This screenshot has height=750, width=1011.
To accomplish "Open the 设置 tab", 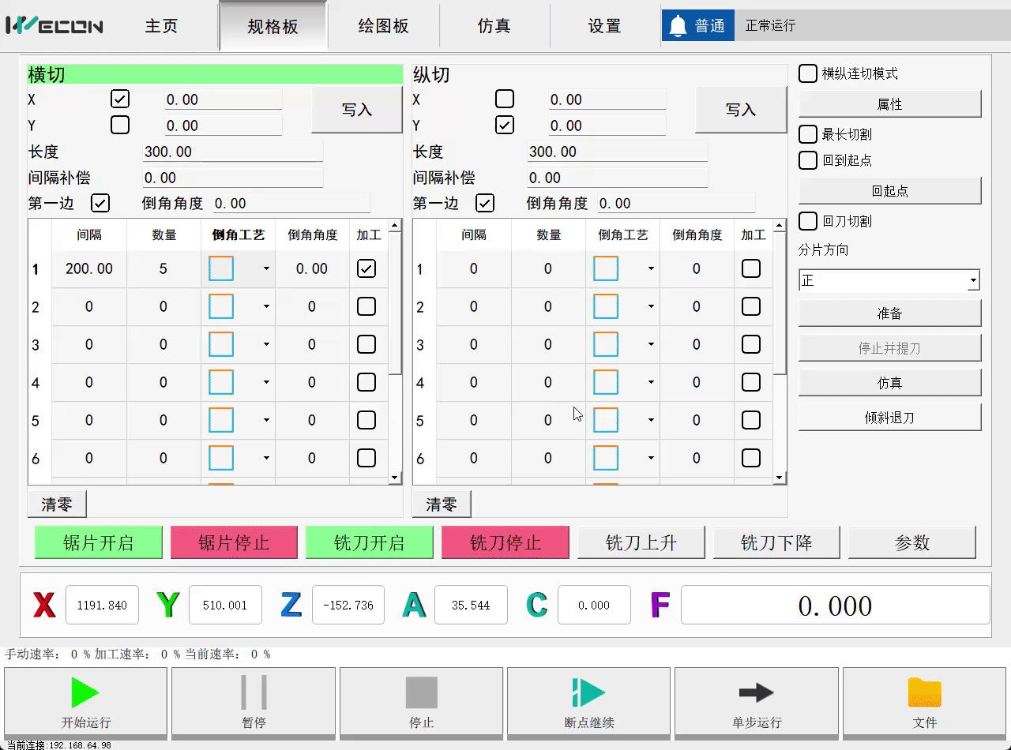I will [604, 26].
